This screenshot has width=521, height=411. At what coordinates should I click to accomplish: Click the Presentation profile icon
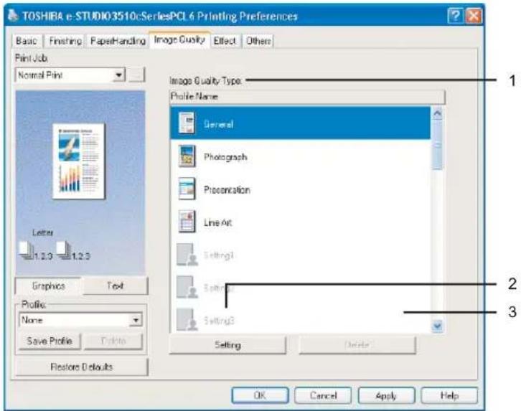(187, 189)
